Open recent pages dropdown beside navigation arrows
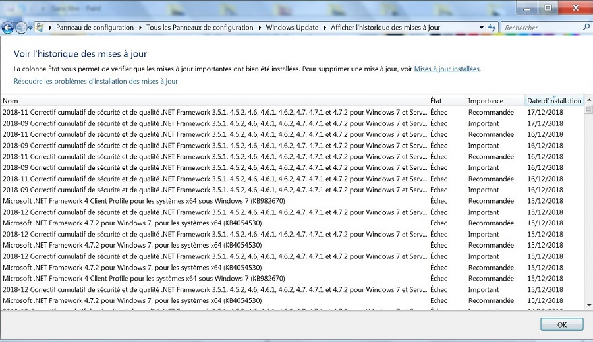This screenshot has width=593, height=342. tap(30, 28)
